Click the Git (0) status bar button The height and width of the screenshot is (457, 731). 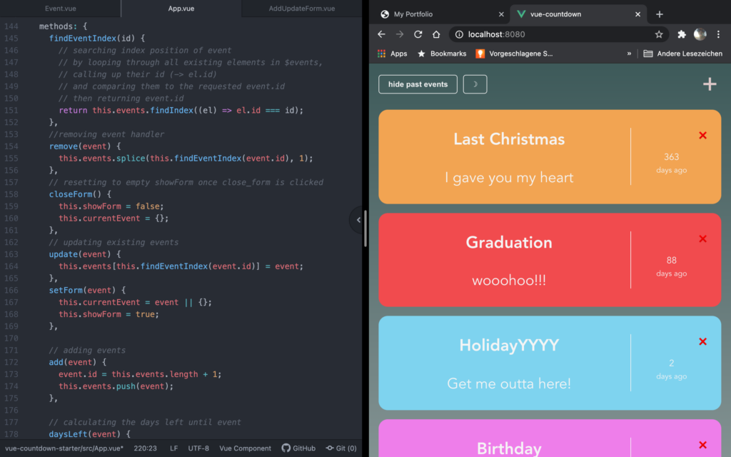[341, 448]
